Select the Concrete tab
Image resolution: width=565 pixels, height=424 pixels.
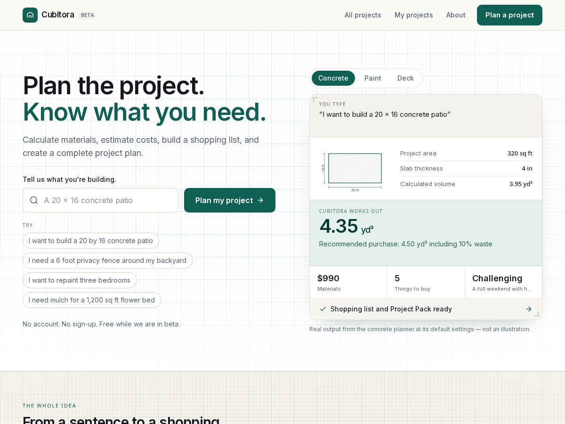coord(333,78)
